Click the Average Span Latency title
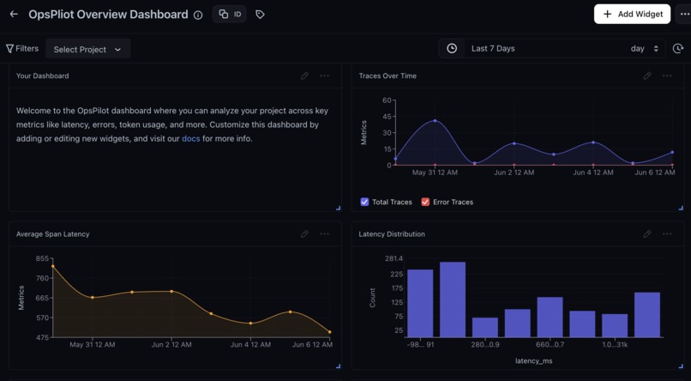 tap(53, 234)
